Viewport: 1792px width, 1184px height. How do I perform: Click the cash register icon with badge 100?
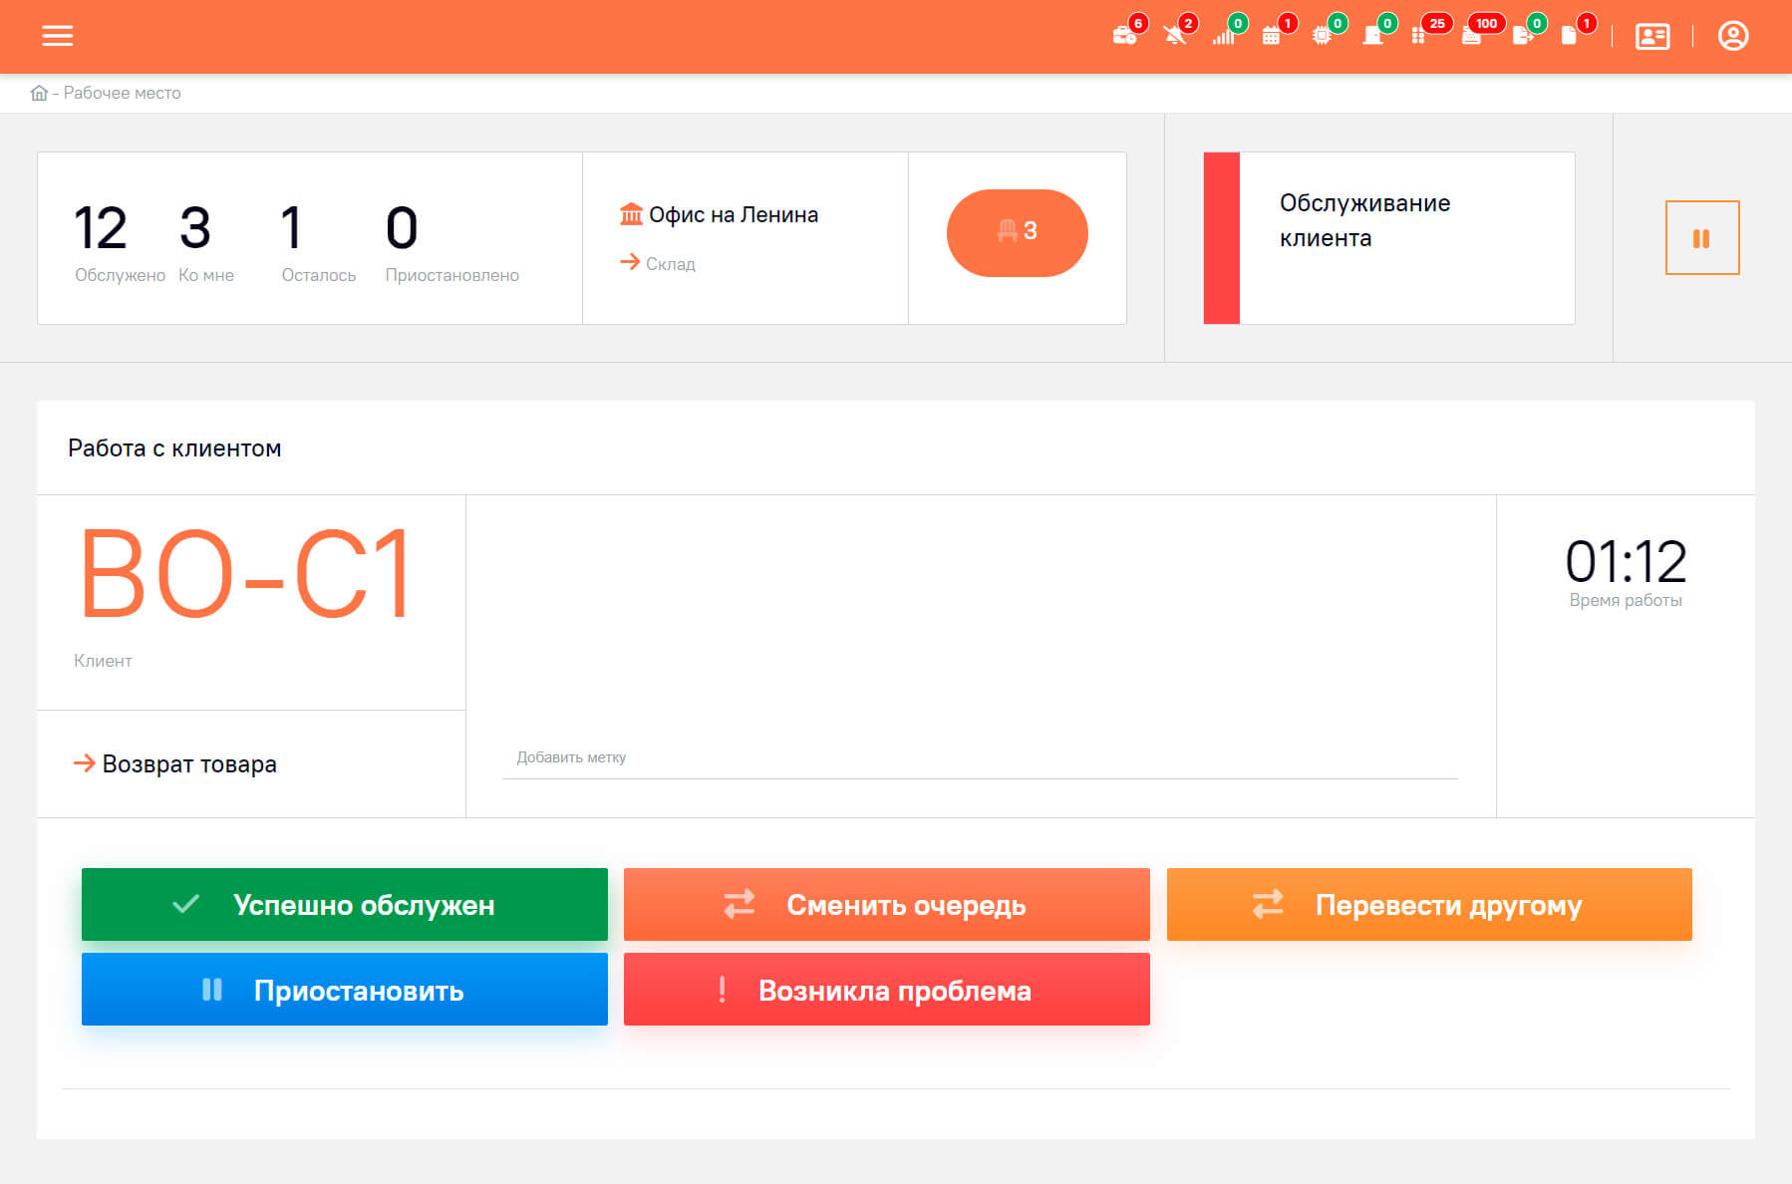[x=1471, y=36]
